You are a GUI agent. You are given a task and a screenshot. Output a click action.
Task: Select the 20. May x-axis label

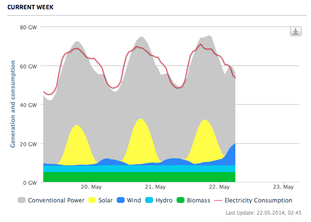(x=91, y=187)
